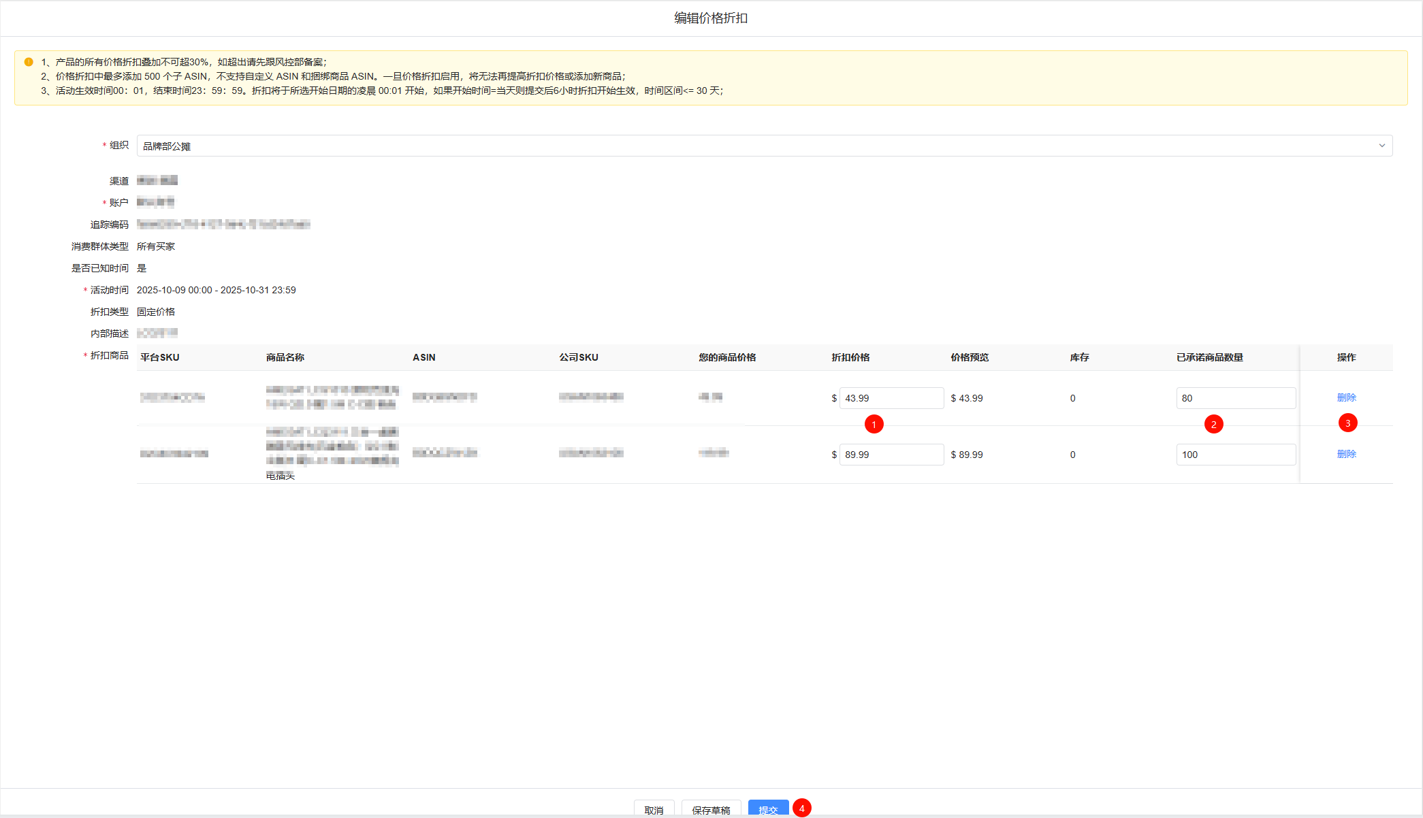Click the orange warning icon in notice banner
The height and width of the screenshot is (818, 1423).
point(29,62)
